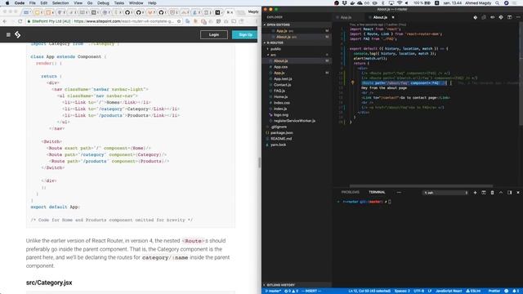The height and width of the screenshot is (294, 523).
Task: Move panel to the right side
Action: click(x=509, y=193)
